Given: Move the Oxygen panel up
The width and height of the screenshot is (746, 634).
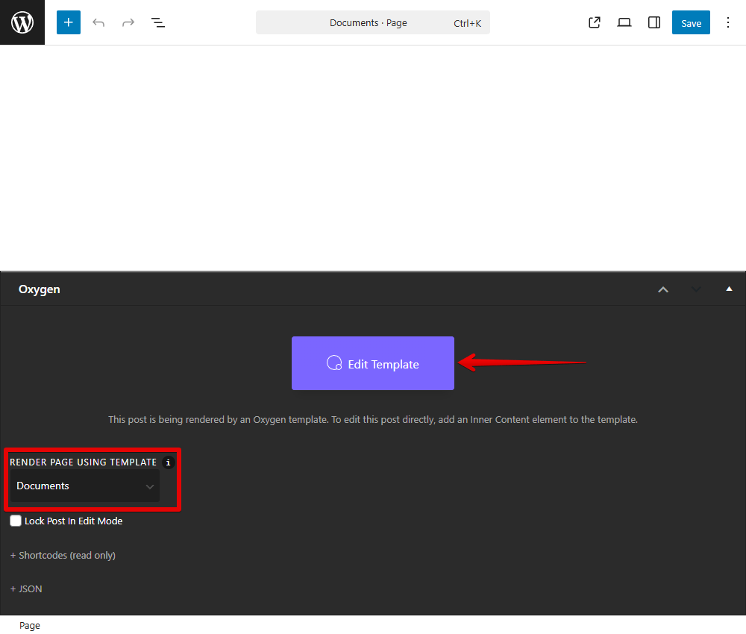Looking at the screenshot, I should 663,289.
